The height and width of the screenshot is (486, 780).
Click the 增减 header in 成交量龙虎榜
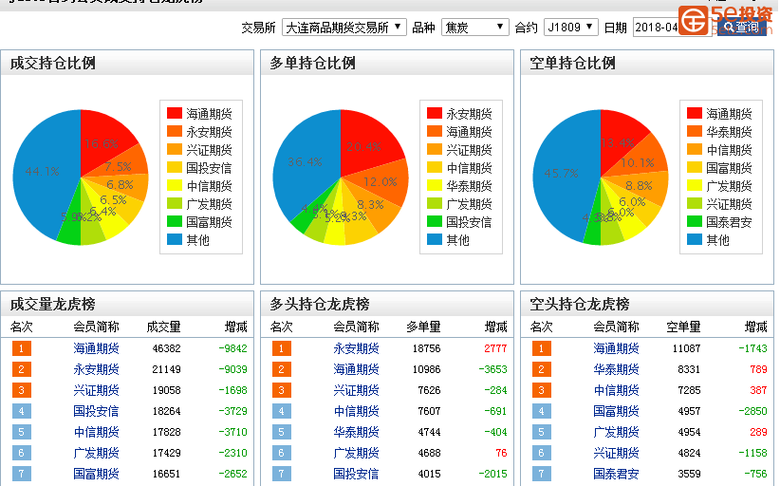(x=235, y=327)
